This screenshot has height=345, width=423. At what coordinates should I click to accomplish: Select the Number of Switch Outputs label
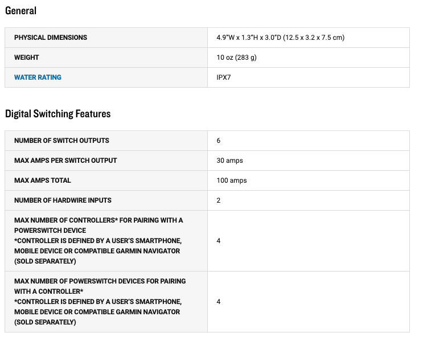tap(62, 141)
